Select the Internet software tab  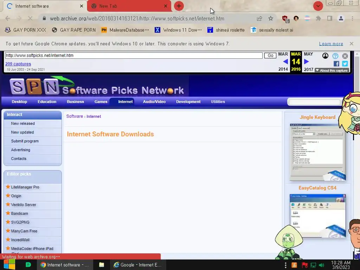45,6
